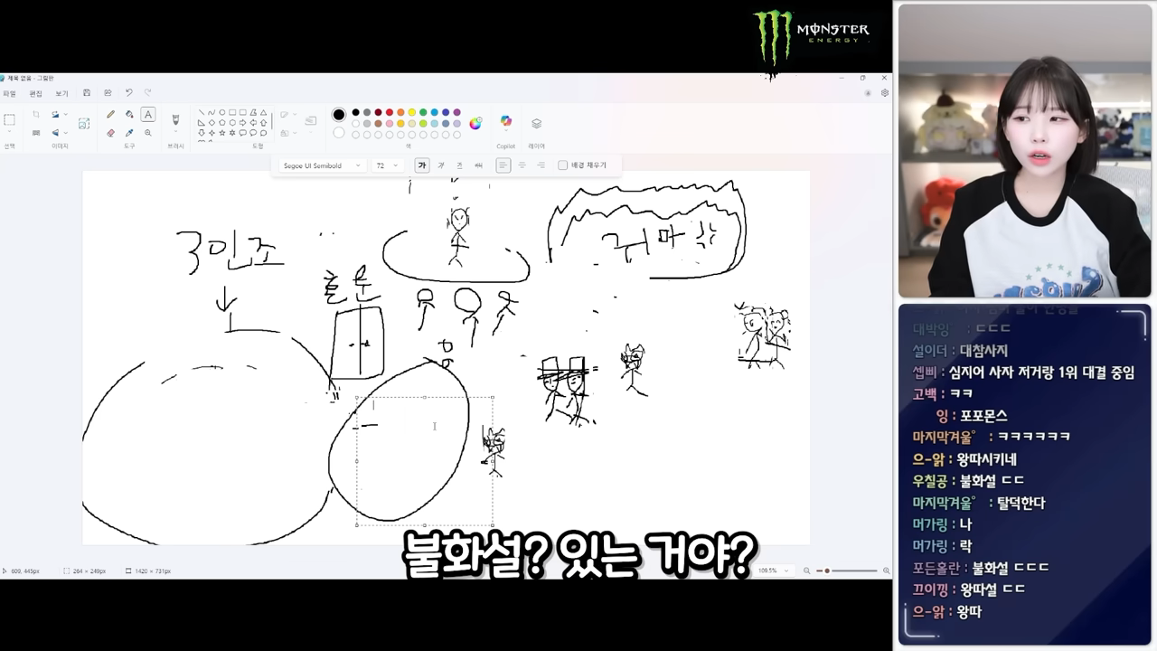
Task: Click the Brushes tool icon
Action: coord(175,118)
